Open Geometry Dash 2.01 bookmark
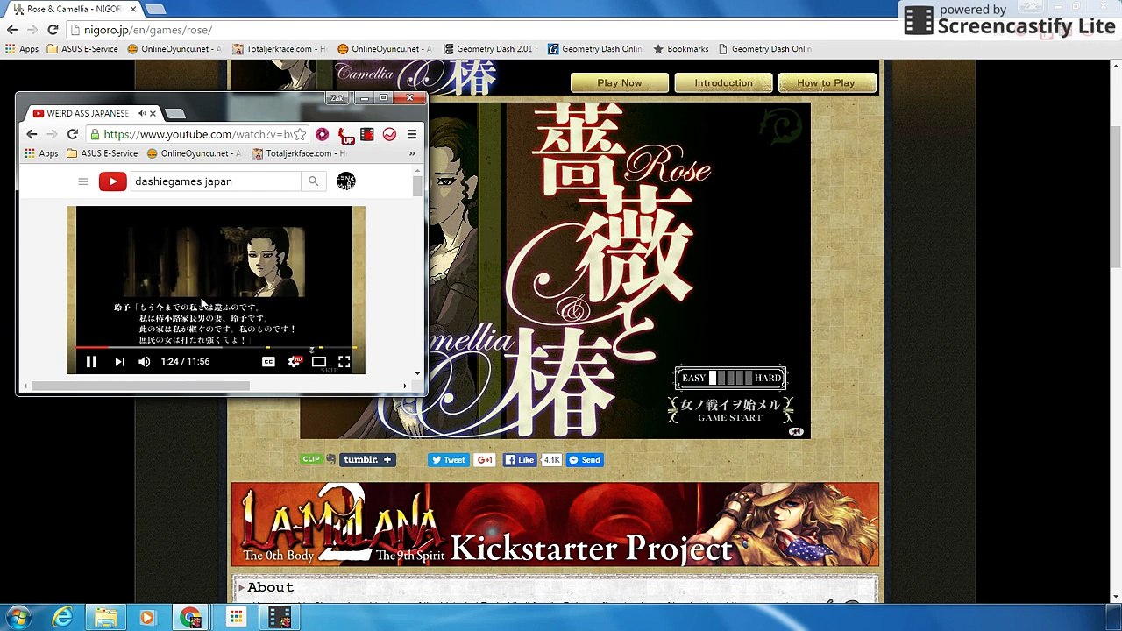This screenshot has height=631, width=1122. 490,49
